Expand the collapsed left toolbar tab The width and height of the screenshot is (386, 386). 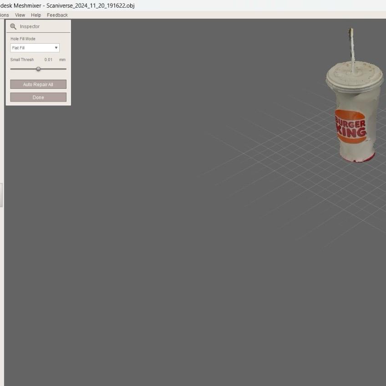(1, 193)
